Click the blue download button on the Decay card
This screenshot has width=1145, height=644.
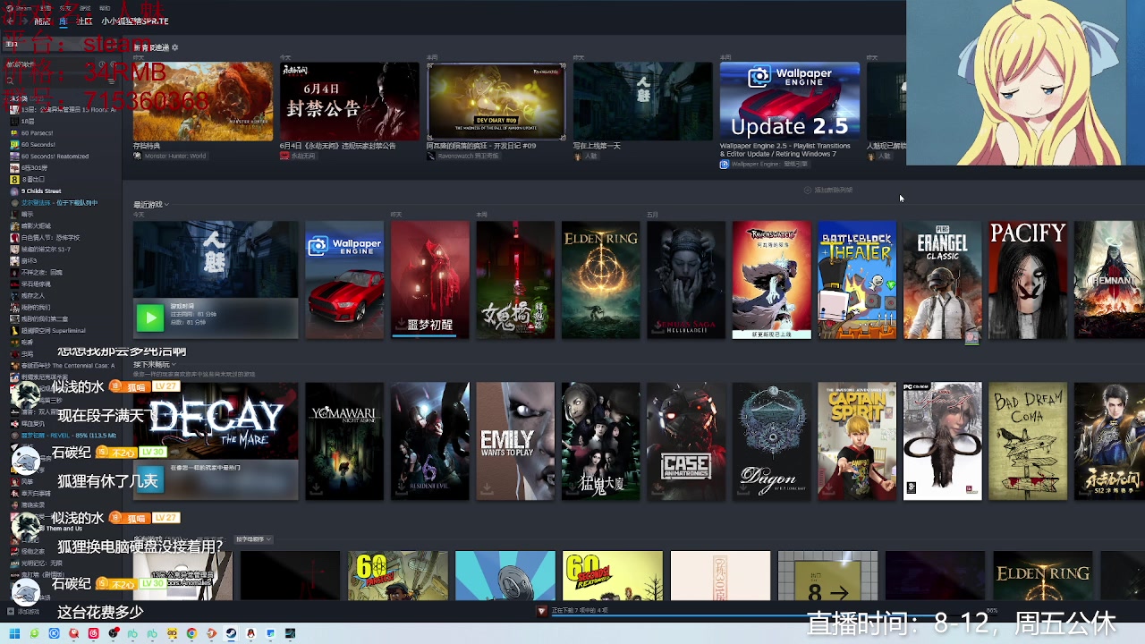151,481
